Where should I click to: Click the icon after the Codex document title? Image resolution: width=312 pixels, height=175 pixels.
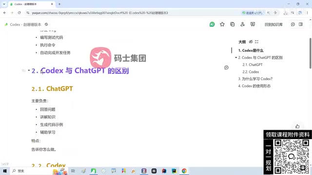(x=46, y=24)
